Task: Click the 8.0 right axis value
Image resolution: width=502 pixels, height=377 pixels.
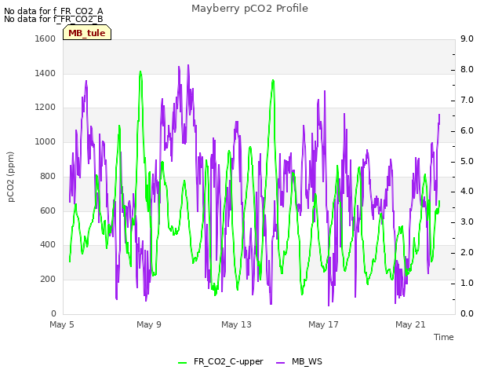Action: [x=467, y=70]
